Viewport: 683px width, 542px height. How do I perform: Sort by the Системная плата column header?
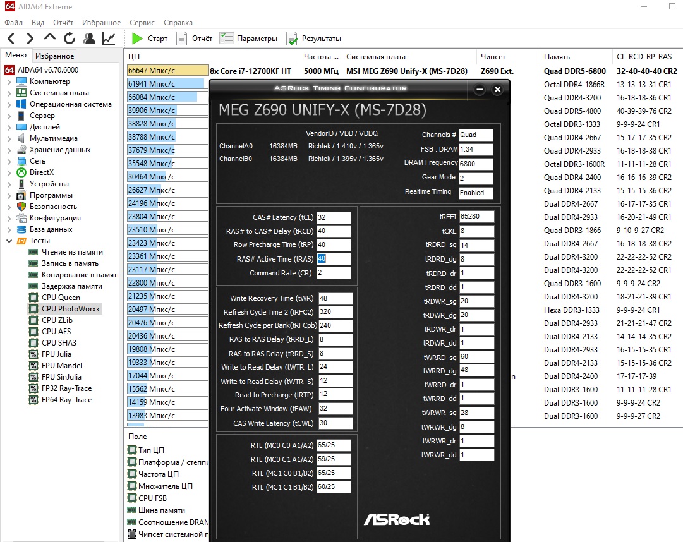pos(409,57)
